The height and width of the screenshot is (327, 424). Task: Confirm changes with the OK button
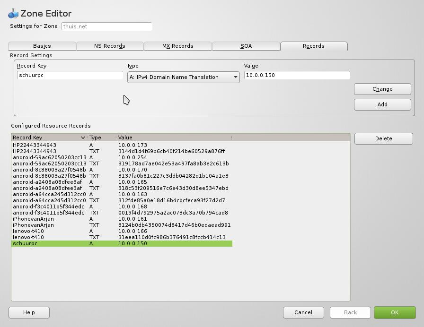395,312
